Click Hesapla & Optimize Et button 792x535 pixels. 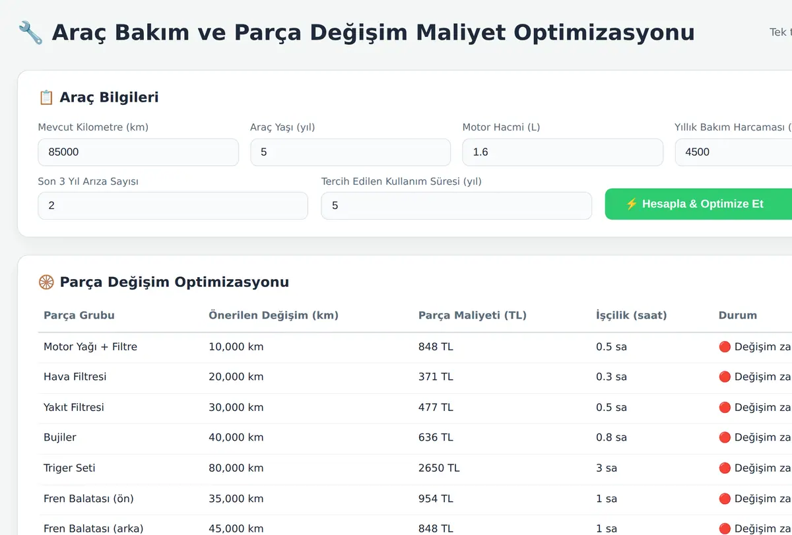point(698,204)
